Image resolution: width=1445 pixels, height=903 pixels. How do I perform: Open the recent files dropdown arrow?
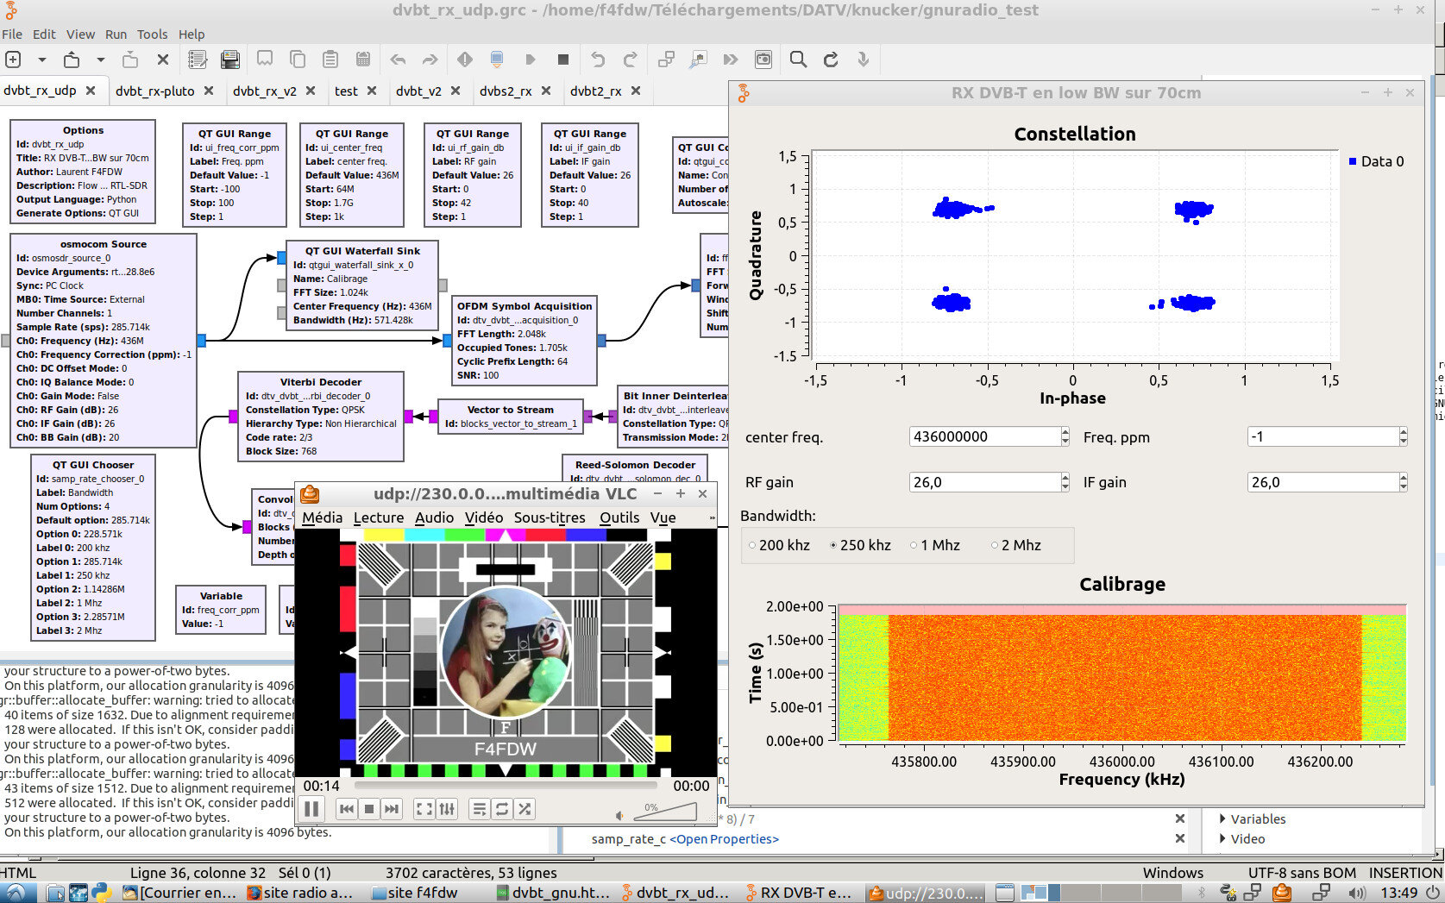[100, 60]
